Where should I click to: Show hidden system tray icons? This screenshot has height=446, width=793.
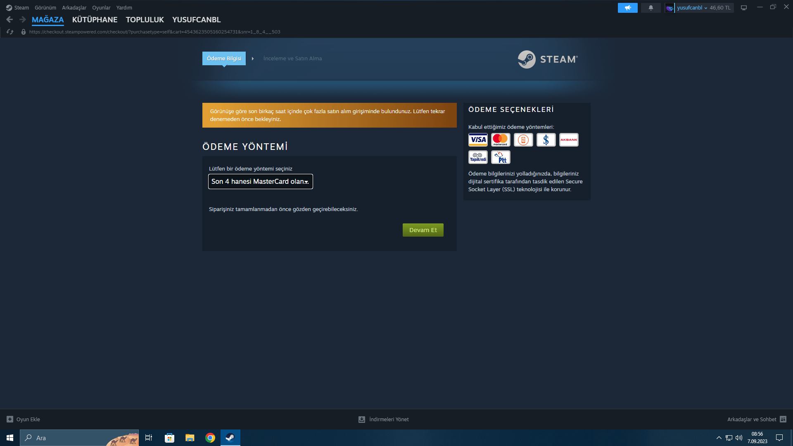point(719,438)
